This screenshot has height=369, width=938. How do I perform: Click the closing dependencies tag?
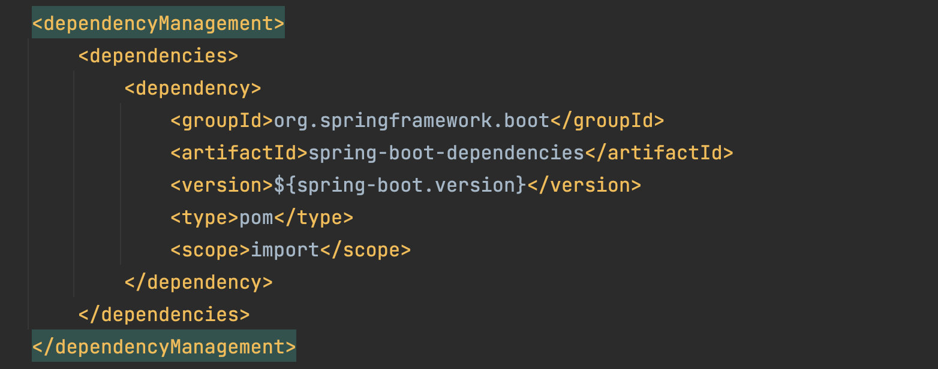164,314
